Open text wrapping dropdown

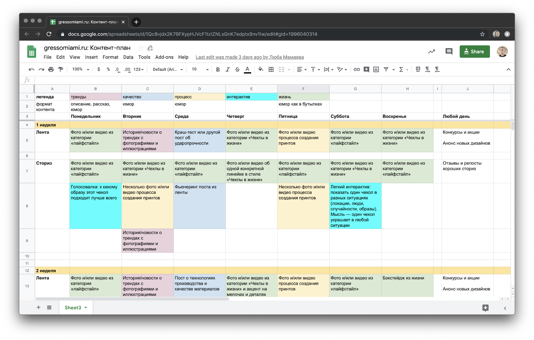pyautogui.click(x=329, y=69)
